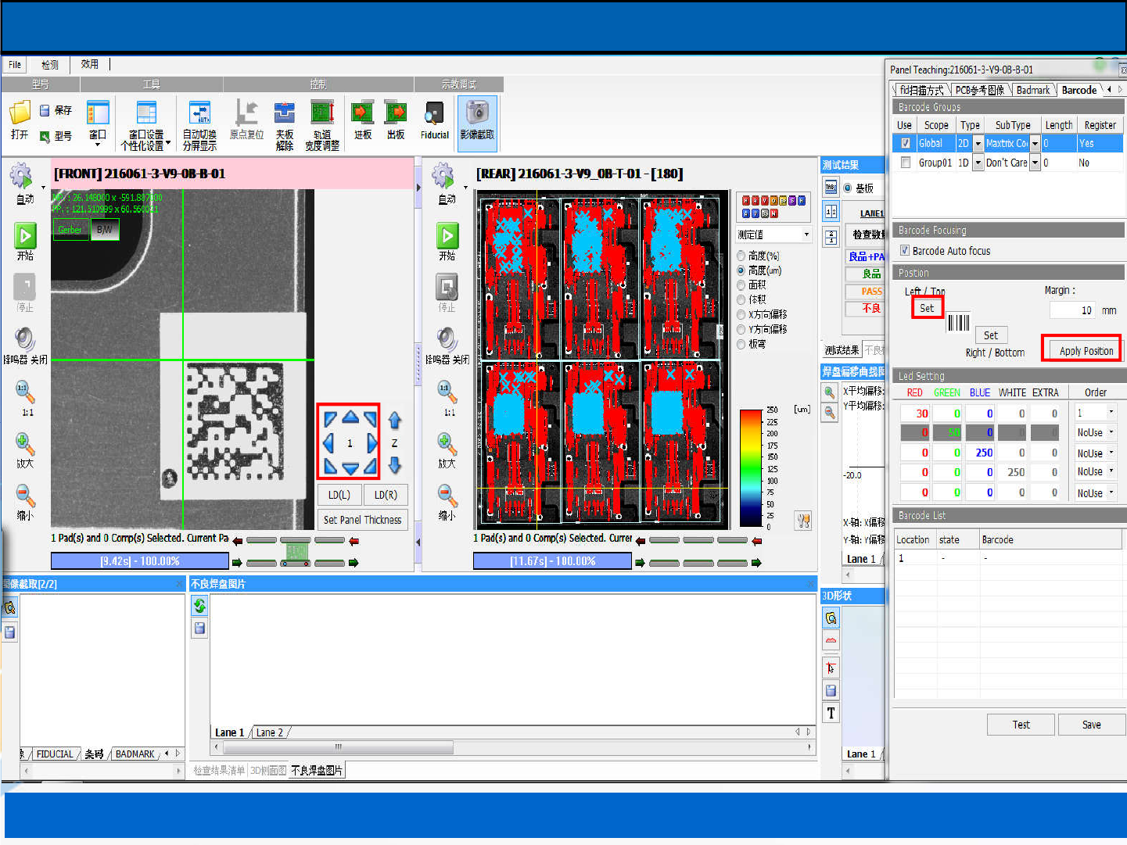Open the Global row SubType dropdown
The image size is (1127, 845).
[1035, 144]
